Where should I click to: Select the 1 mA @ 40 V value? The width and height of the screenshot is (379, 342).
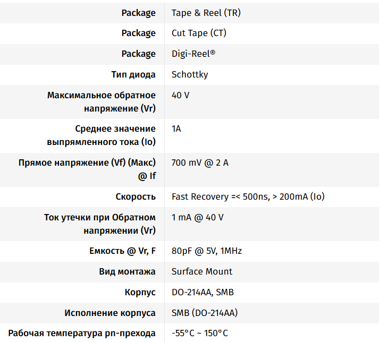point(198,217)
